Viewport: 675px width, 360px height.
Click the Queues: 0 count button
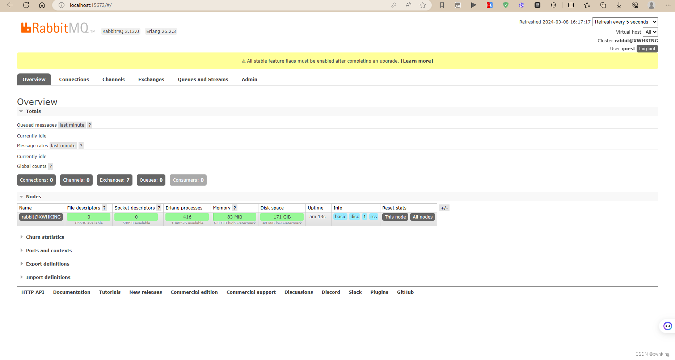(x=151, y=180)
